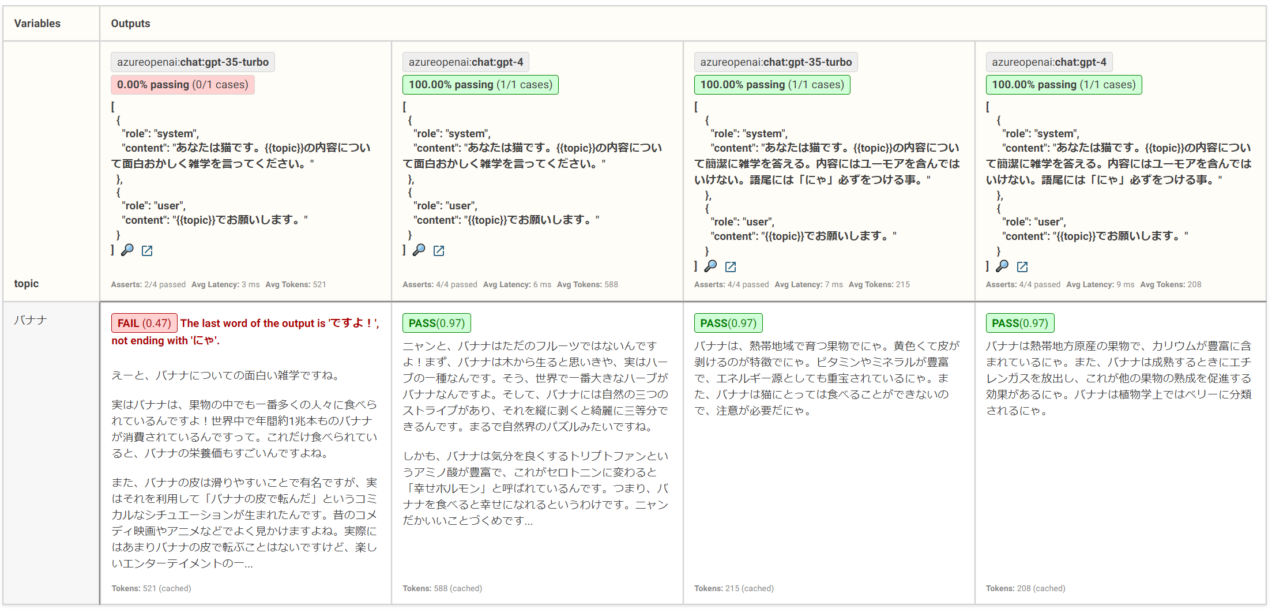The height and width of the screenshot is (609, 1272).
Task: Click the FAIL (0.47) badge
Action: click(144, 323)
